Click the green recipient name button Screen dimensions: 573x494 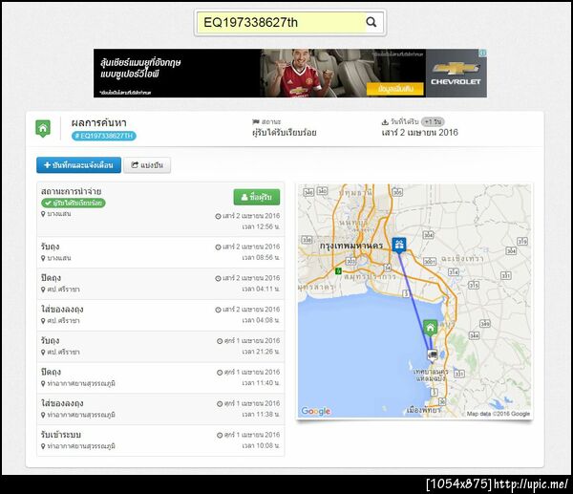tap(257, 197)
